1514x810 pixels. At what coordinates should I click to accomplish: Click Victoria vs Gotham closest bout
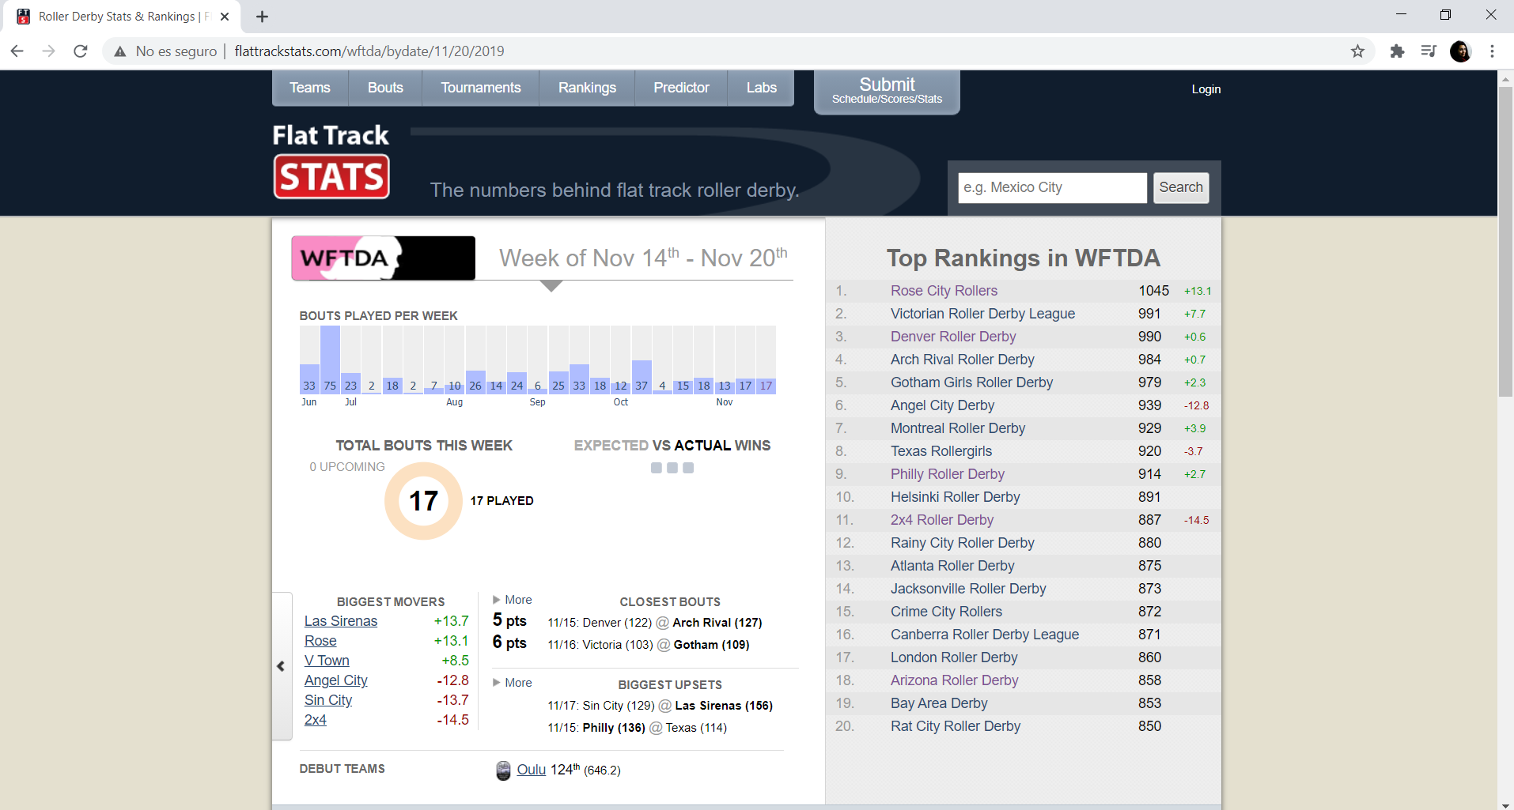pyautogui.click(x=649, y=645)
